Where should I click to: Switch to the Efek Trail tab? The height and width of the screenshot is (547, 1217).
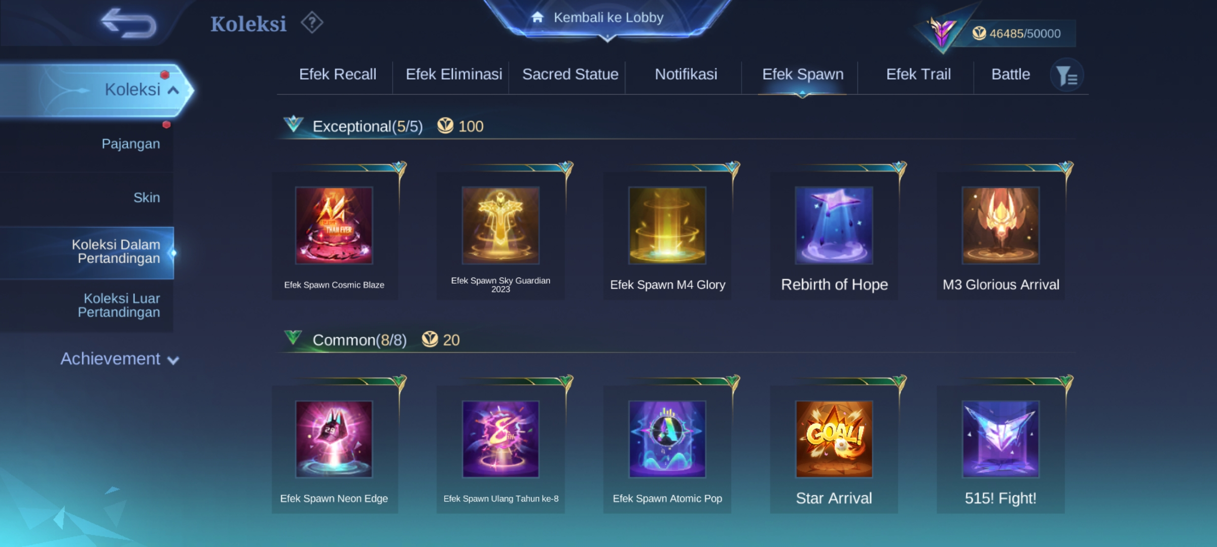pos(918,74)
